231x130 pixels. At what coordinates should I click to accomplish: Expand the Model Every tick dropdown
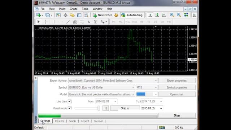click(x=133, y=94)
